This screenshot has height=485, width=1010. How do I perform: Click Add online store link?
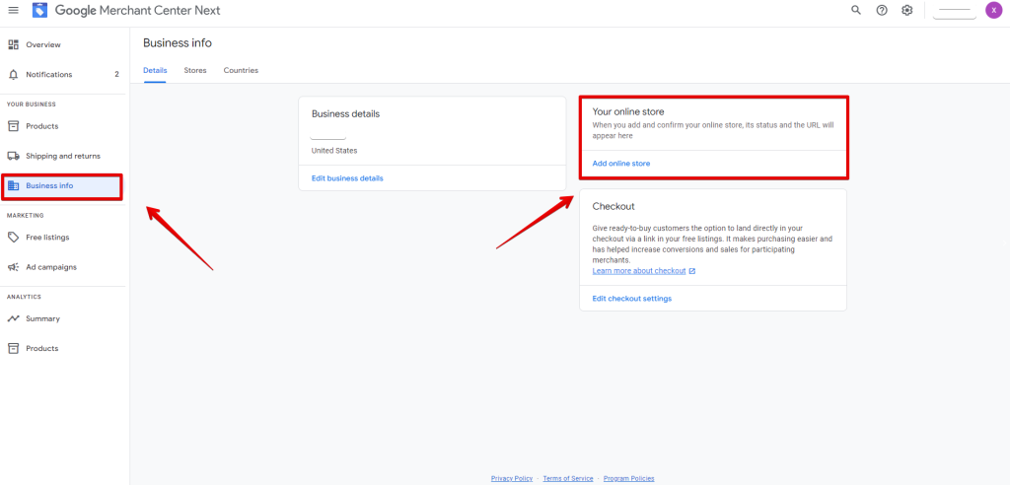tap(621, 164)
